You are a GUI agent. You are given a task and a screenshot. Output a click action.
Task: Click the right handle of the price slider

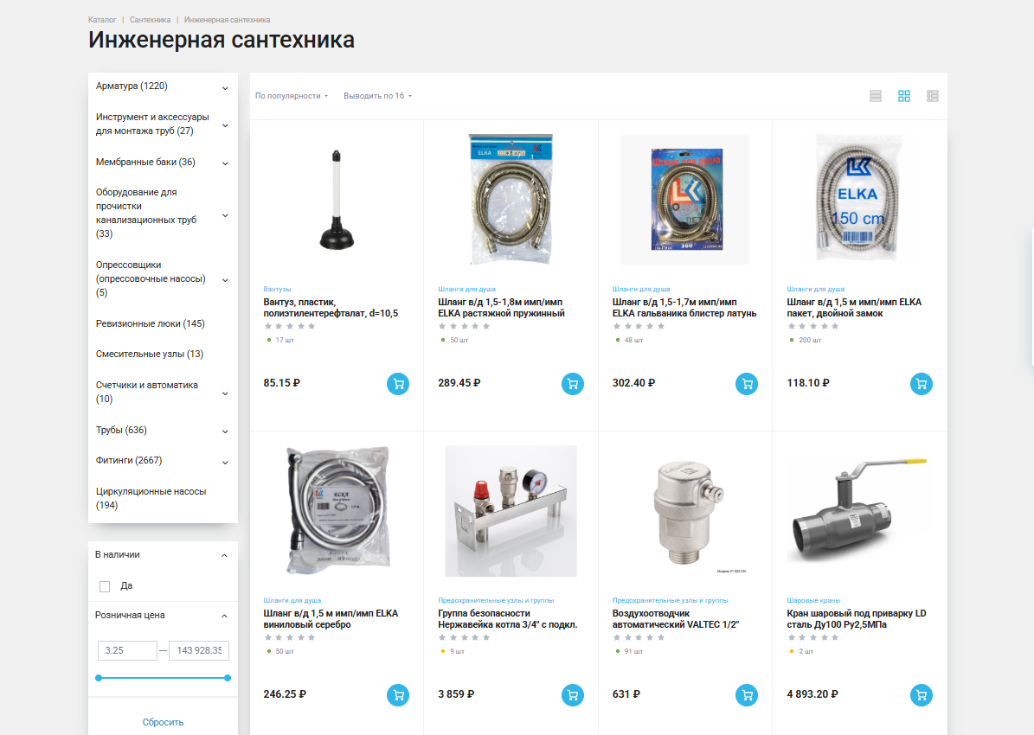(228, 678)
